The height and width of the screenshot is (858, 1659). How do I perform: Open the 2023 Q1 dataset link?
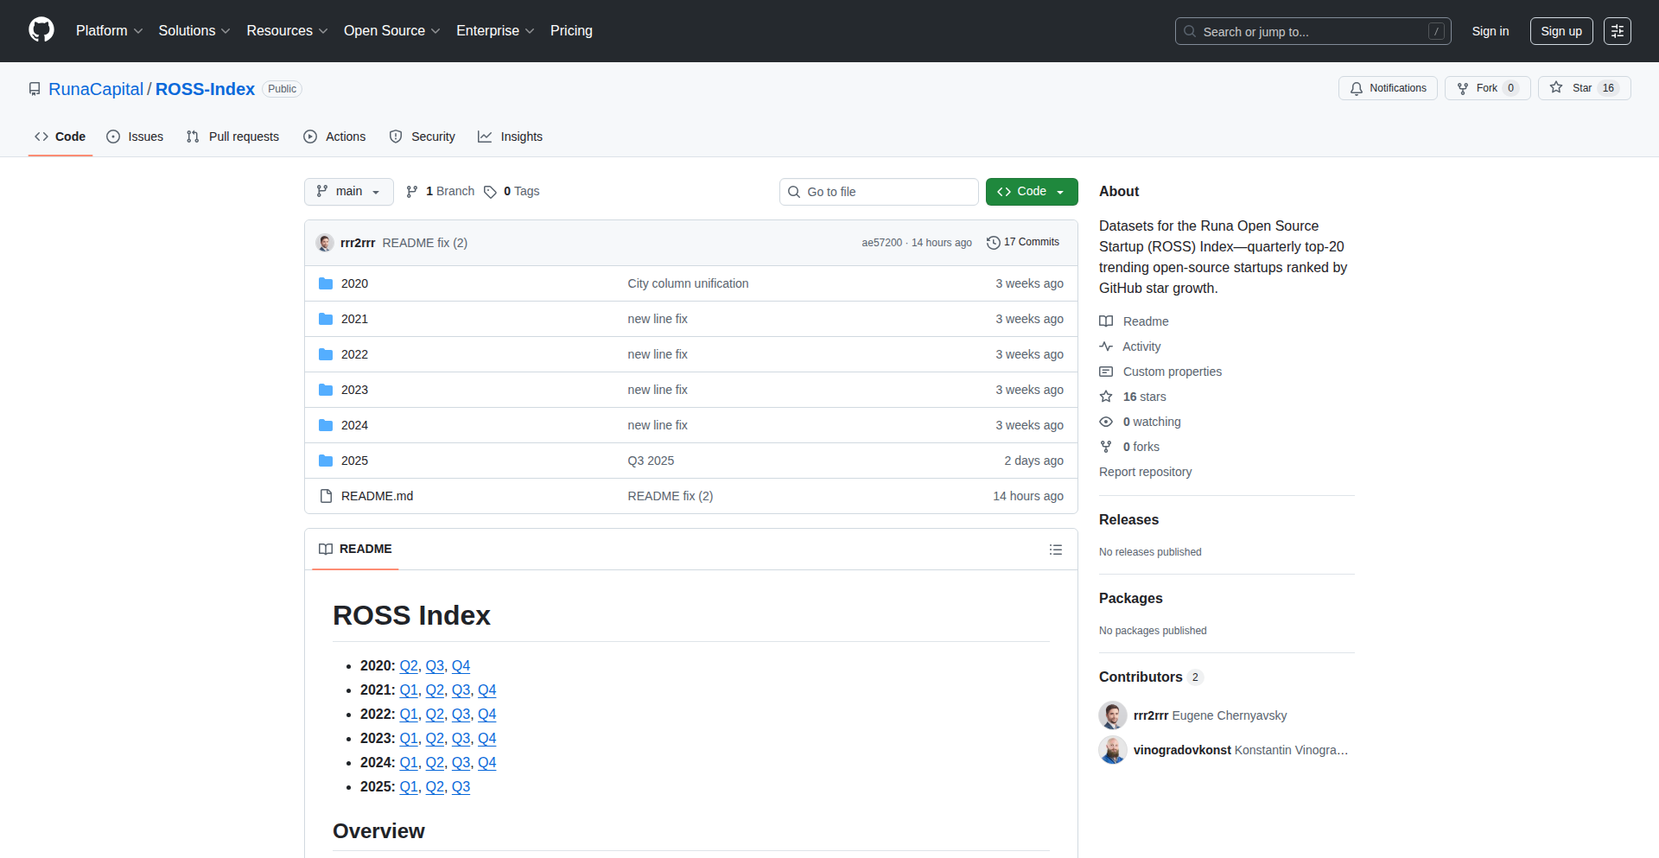pos(409,739)
